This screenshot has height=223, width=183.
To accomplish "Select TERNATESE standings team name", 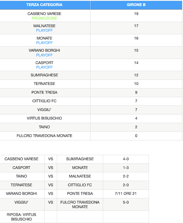I will [44, 83].
